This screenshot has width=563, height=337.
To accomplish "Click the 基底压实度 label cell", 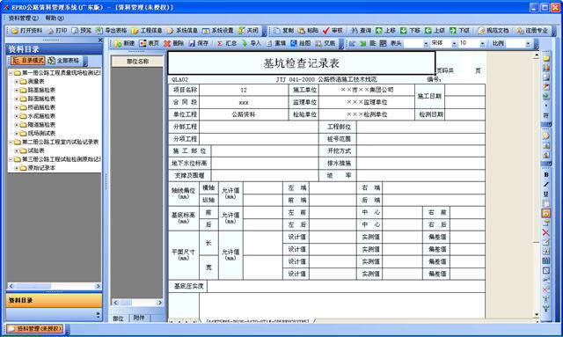I will click(x=188, y=286).
